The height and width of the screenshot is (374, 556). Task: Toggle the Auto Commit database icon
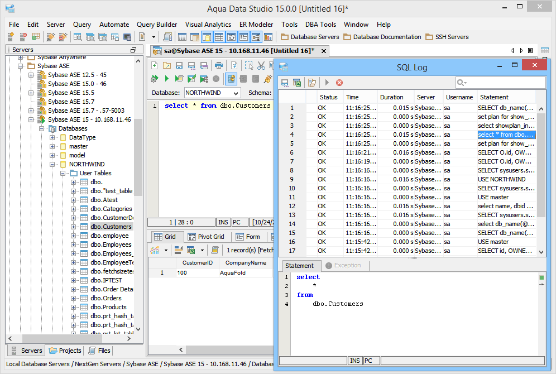(231, 79)
